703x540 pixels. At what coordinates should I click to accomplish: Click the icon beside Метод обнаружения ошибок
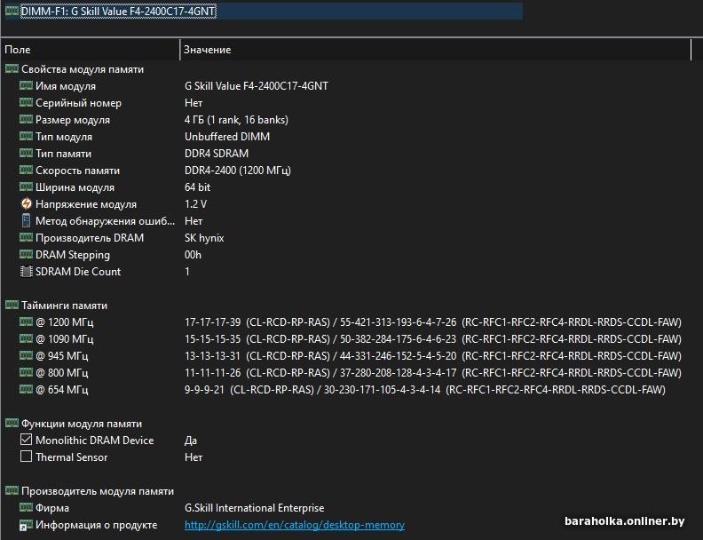click(x=26, y=220)
